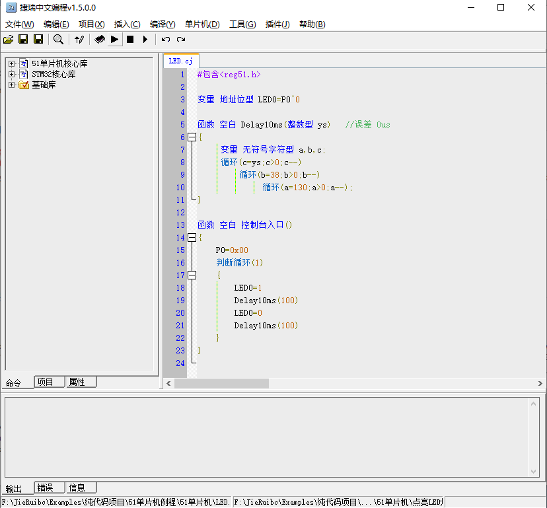Select the LED.cj editor tab
Image resolution: width=547 pixels, height=508 pixels.
pyautogui.click(x=180, y=61)
